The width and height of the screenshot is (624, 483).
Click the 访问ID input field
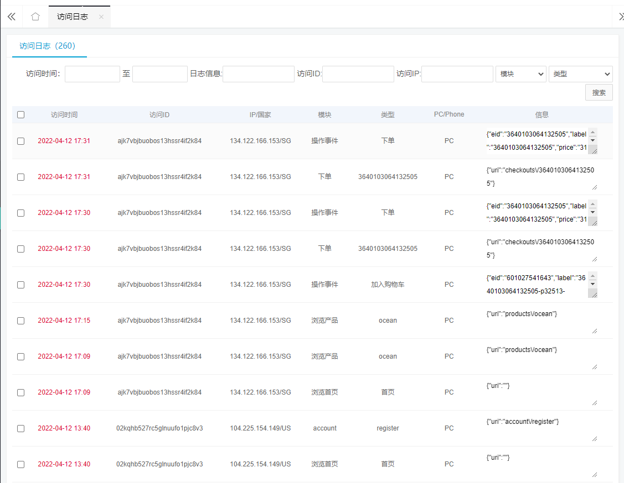point(358,74)
